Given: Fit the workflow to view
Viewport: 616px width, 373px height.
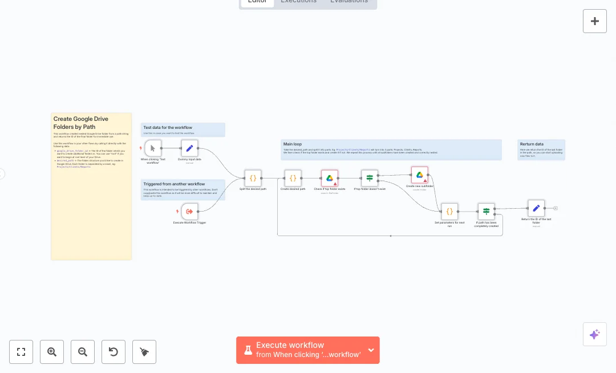Looking at the screenshot, I should 21,352.
